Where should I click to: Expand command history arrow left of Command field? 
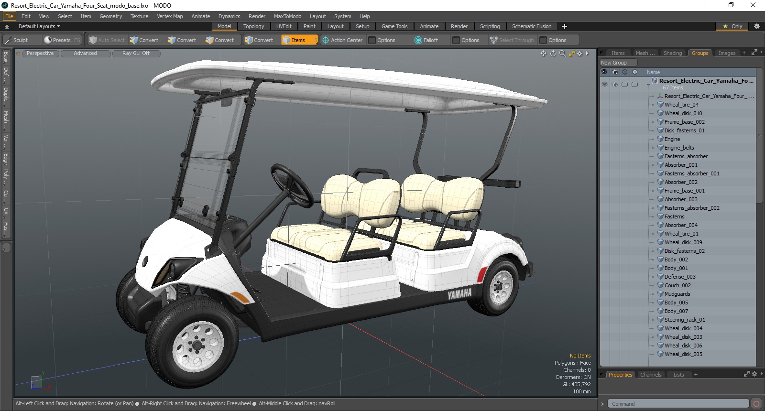tap(602, 404)
